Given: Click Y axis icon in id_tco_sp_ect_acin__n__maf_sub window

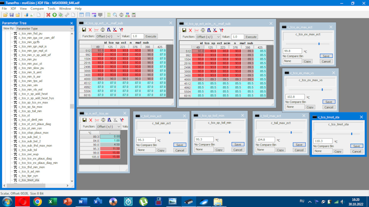Looking at the screenshot, I should [x=221, y=30].
